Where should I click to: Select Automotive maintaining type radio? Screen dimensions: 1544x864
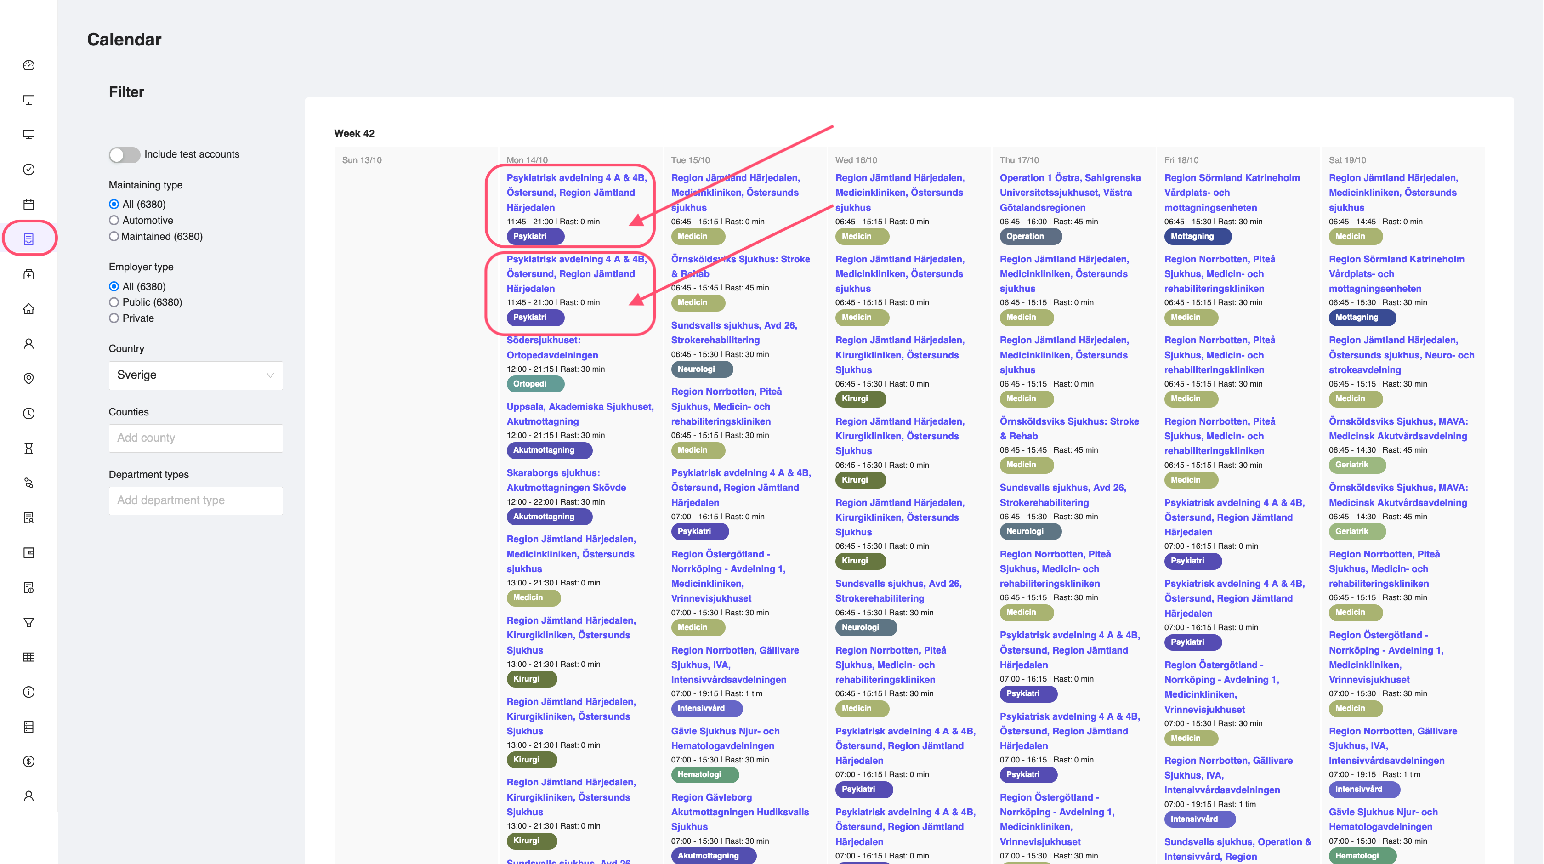click(114, 221)
